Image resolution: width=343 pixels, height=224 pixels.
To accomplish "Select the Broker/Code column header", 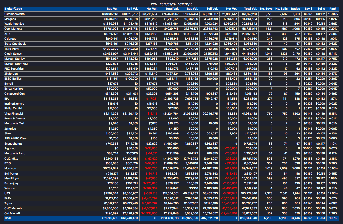I will [13, 9].
